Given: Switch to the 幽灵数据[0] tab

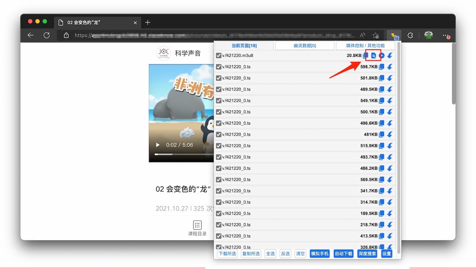Looking at the screenshot, I should 305,45.
